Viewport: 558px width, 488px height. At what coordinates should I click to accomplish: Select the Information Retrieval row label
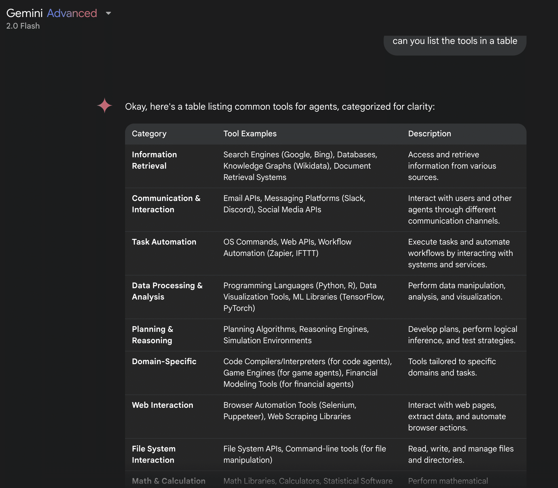pos(154,160)
